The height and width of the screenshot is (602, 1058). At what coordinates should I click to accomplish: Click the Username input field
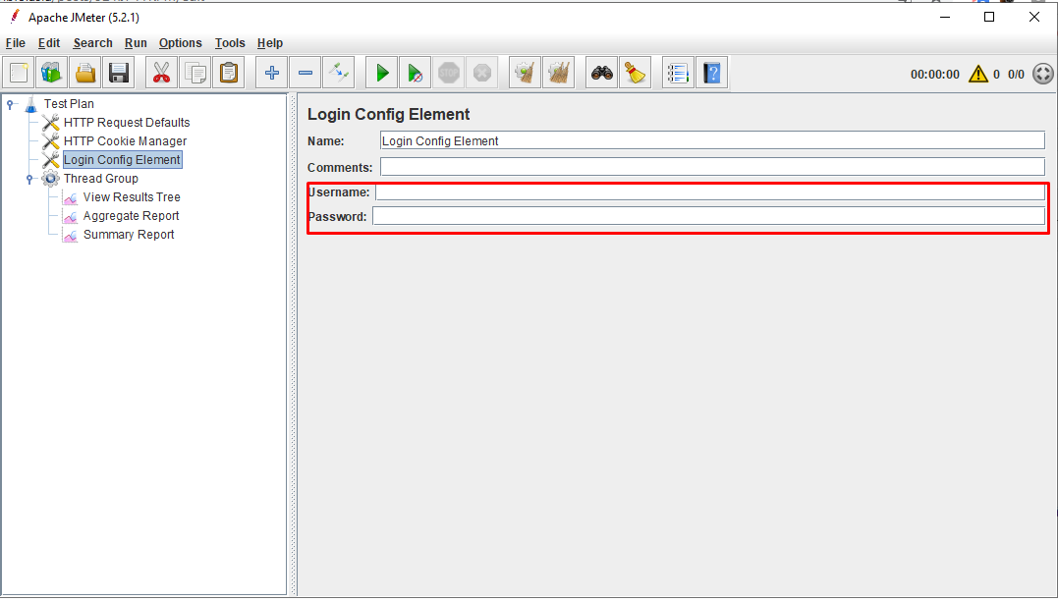coord(710,192)
